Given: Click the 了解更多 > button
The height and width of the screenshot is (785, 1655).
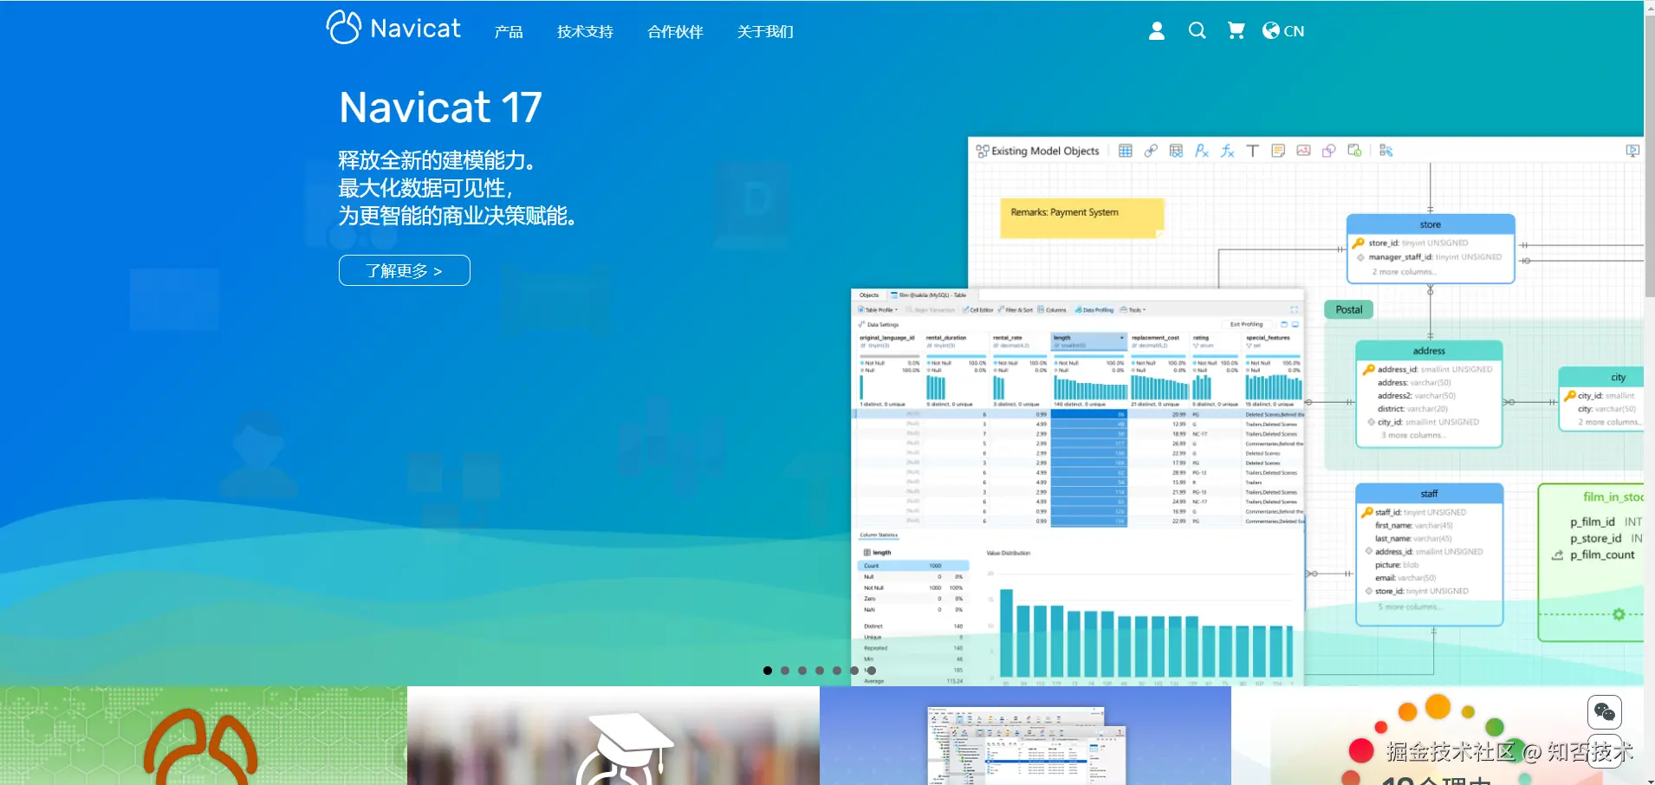Looking at the screenshot, I should pyautogui.click(x=405, y=270).
